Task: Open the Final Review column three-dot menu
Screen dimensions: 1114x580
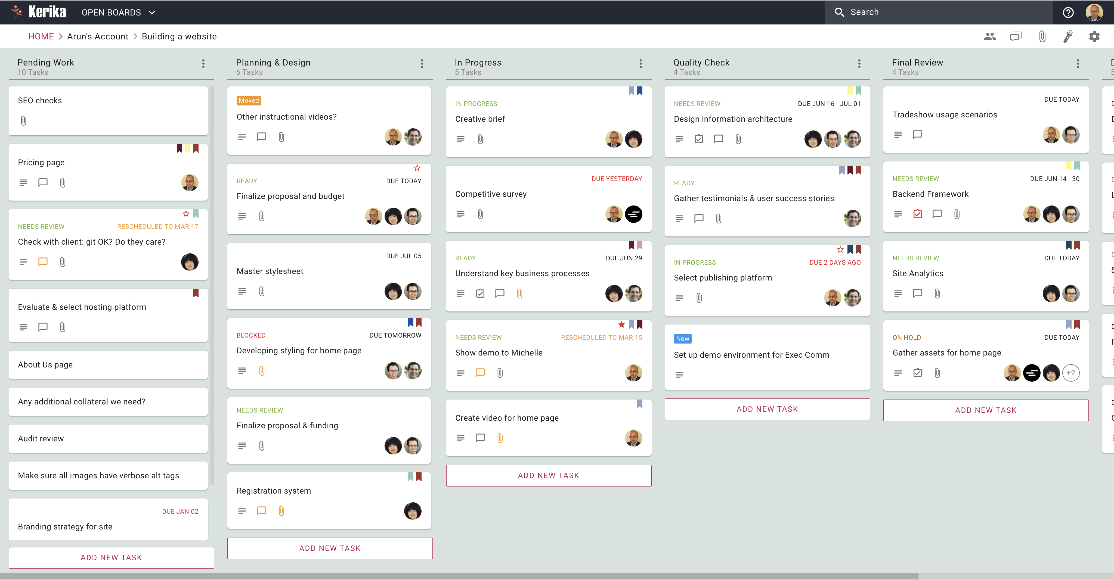Action: tap(1078, 64)
